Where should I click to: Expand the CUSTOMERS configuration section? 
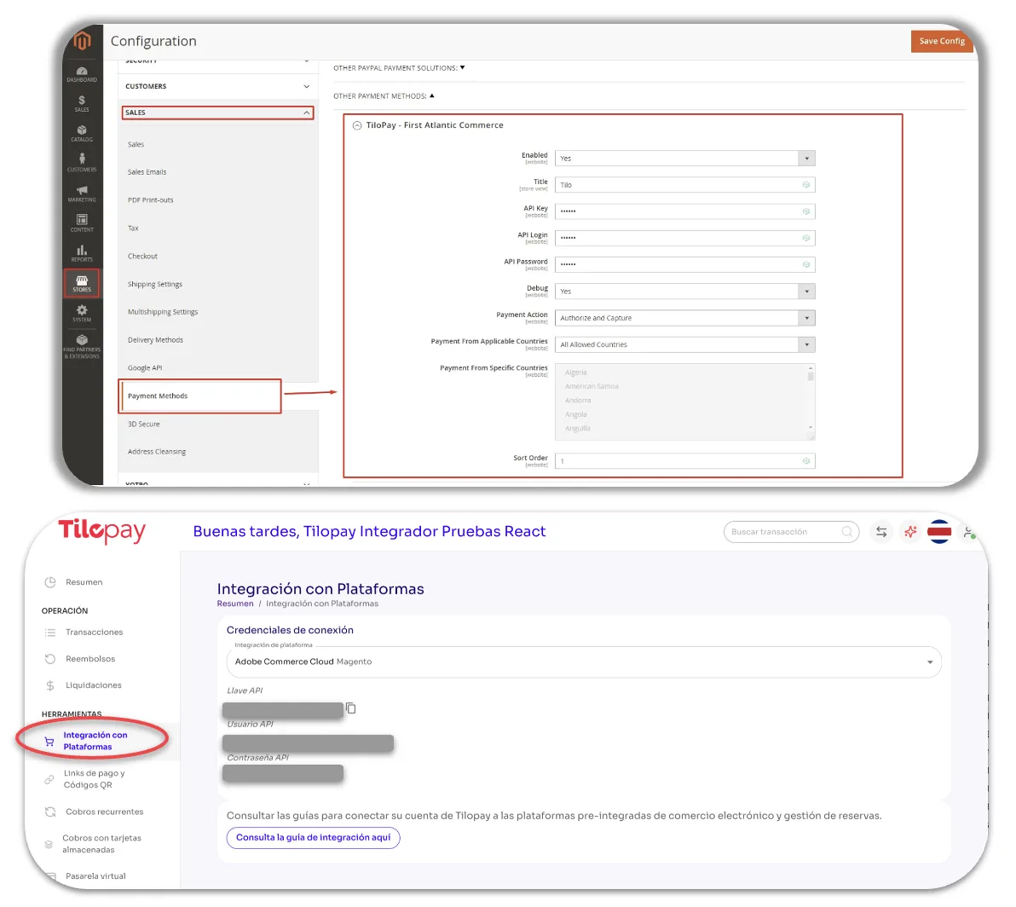click(217, 86)
